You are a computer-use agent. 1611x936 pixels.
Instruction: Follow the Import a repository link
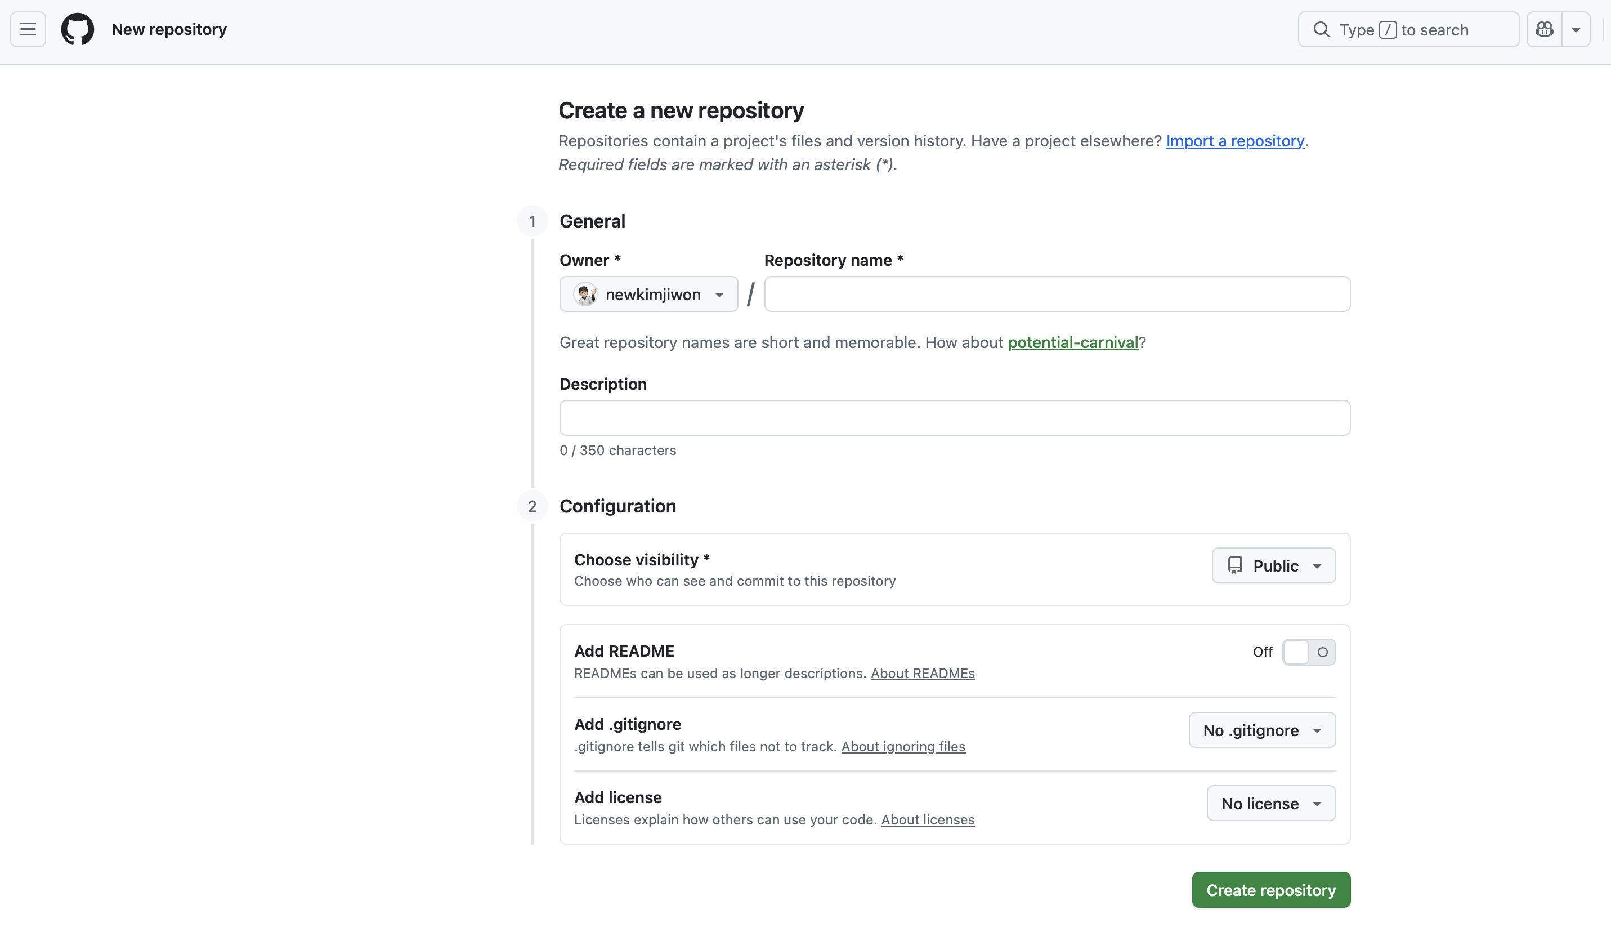coord(1234,141)
